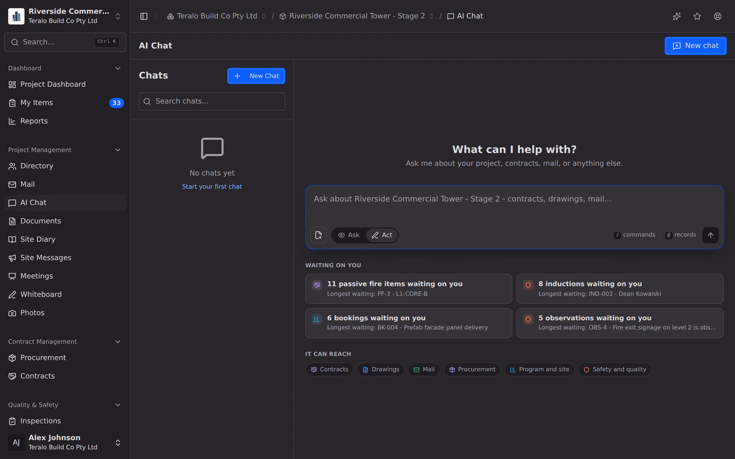Image resolution: width=735 pixels, height=459 pixels.
Task: Go to Site Diary
Action: (x=65, y=240)
